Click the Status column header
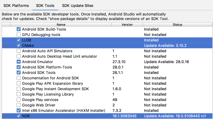 [178, 25]
